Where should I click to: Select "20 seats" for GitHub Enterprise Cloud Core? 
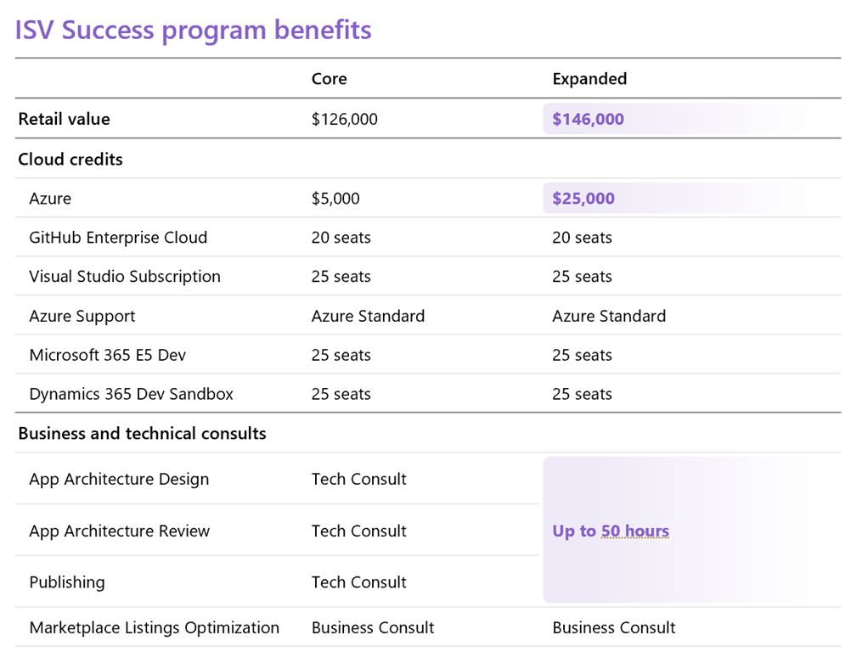point(341,238)
